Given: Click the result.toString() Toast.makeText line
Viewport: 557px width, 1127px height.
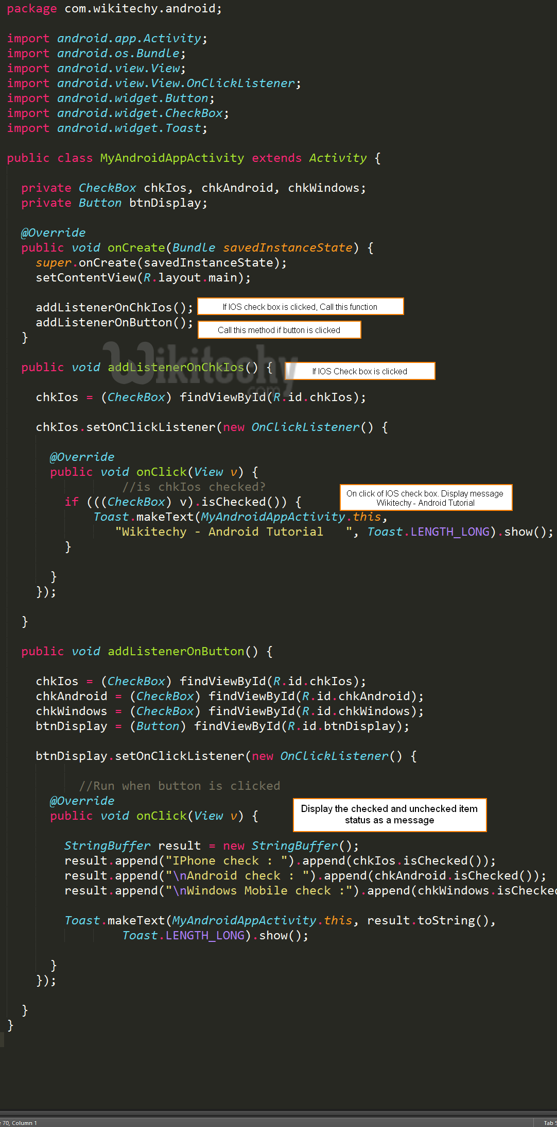Looking at the screenshot, I should [280, 921].
